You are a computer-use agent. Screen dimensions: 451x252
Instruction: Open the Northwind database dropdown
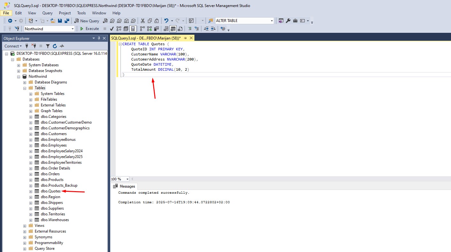coord(73,29)
